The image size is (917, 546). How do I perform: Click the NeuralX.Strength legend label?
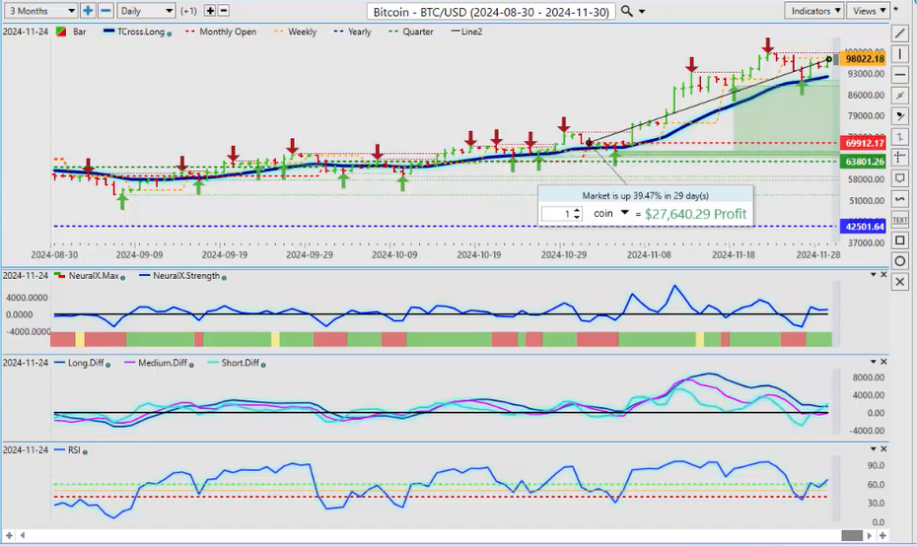186,275
